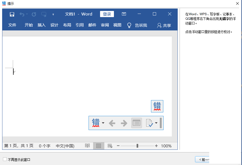Click the zoom slider handle
The height and width of the screenshot is (165, 242).
137,146
